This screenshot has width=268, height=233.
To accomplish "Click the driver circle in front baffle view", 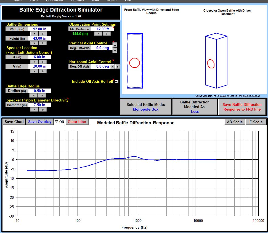I will click(134, 63).
